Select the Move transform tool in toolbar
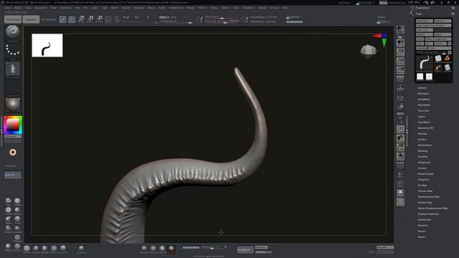The height and width of the screenshot is (258, 459). coord(81,19)
